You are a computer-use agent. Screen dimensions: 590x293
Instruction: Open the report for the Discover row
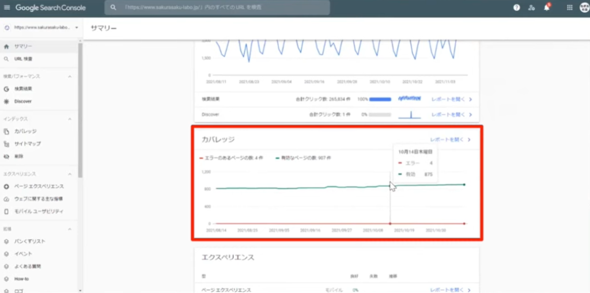point(451,115)
